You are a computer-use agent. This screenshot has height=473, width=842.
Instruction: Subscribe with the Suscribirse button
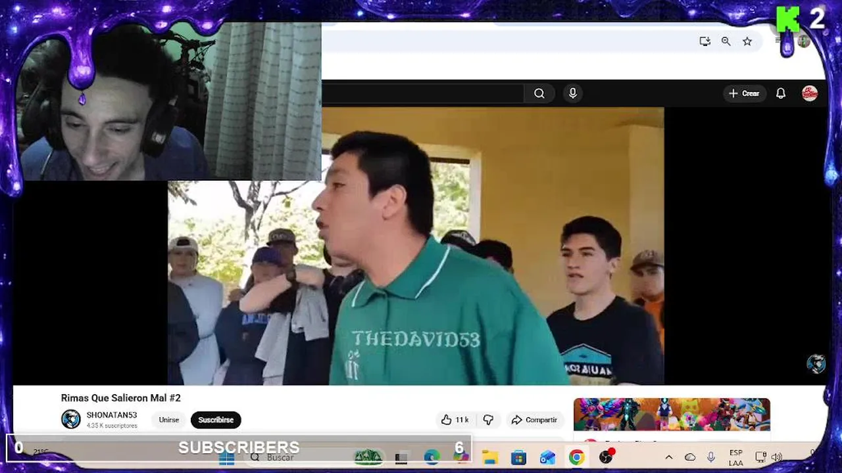click(x=216, y=420)
